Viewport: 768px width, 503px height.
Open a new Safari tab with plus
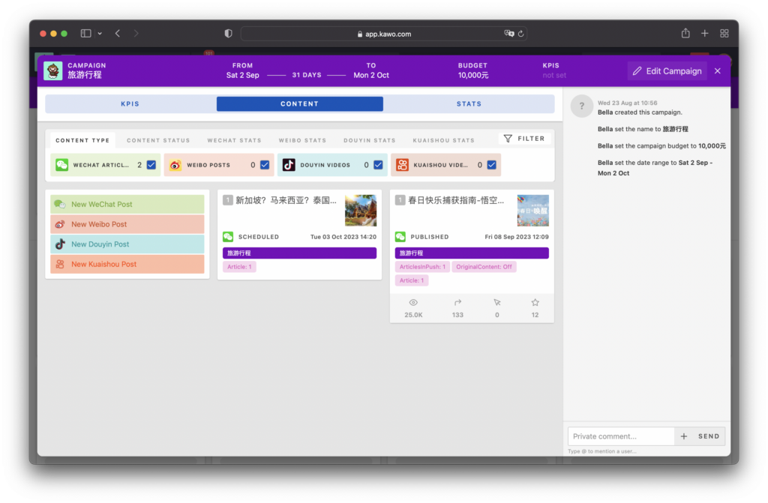tap(705, 33)
